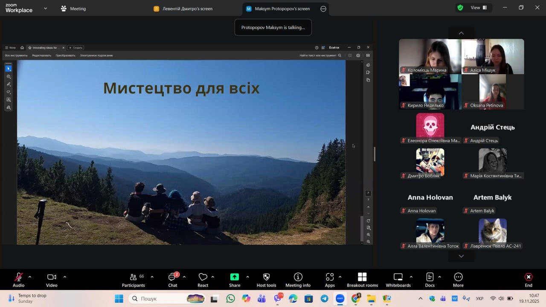This screenshot has width=546, height=307.
Task: Unmute microphone with the Audio button
Action: [x=18, y=280]
